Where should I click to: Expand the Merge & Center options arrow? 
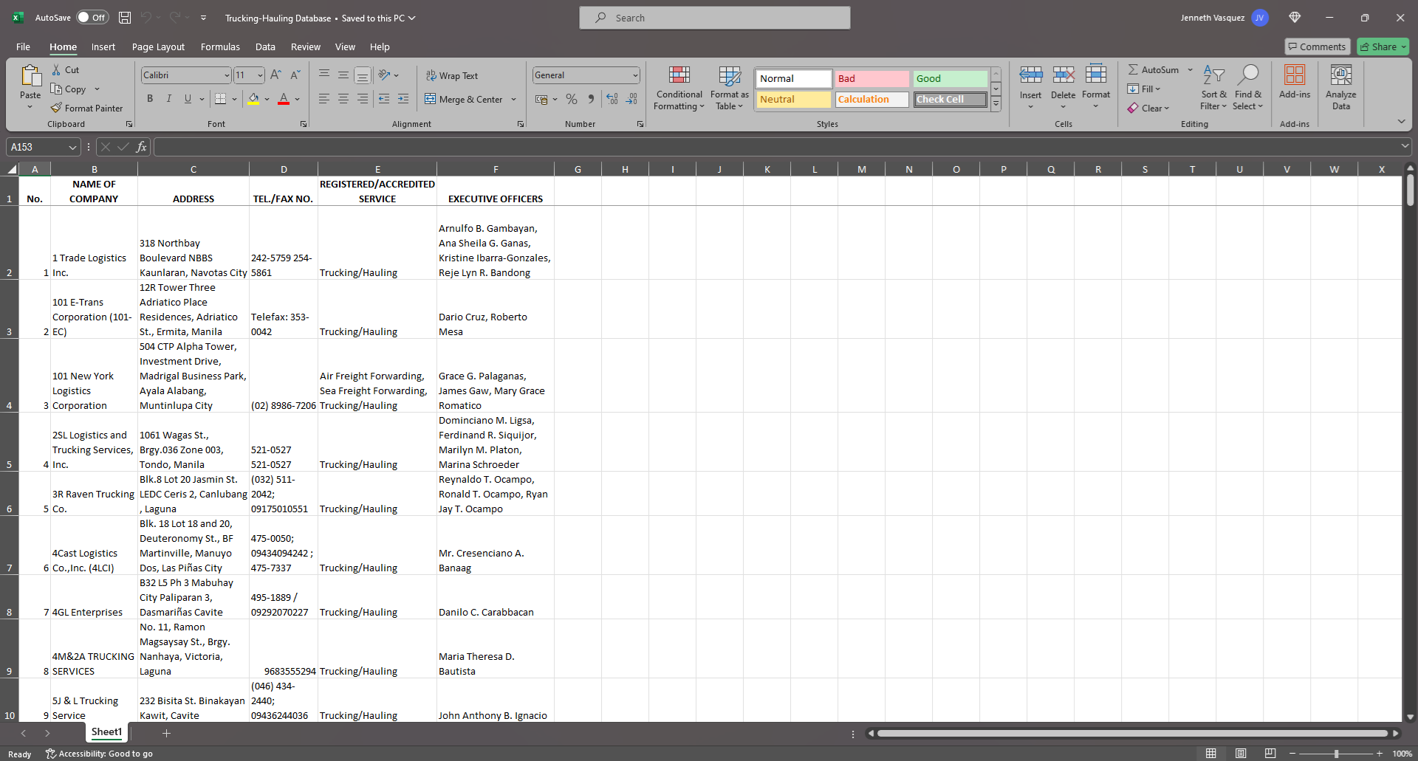click(514, 99)
